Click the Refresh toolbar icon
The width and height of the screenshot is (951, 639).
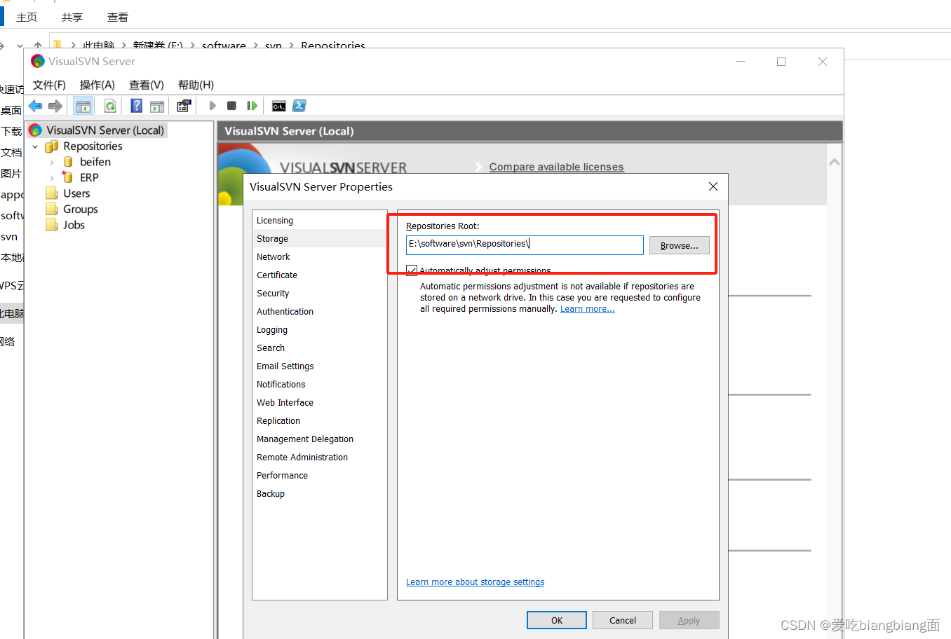[110, 106]
